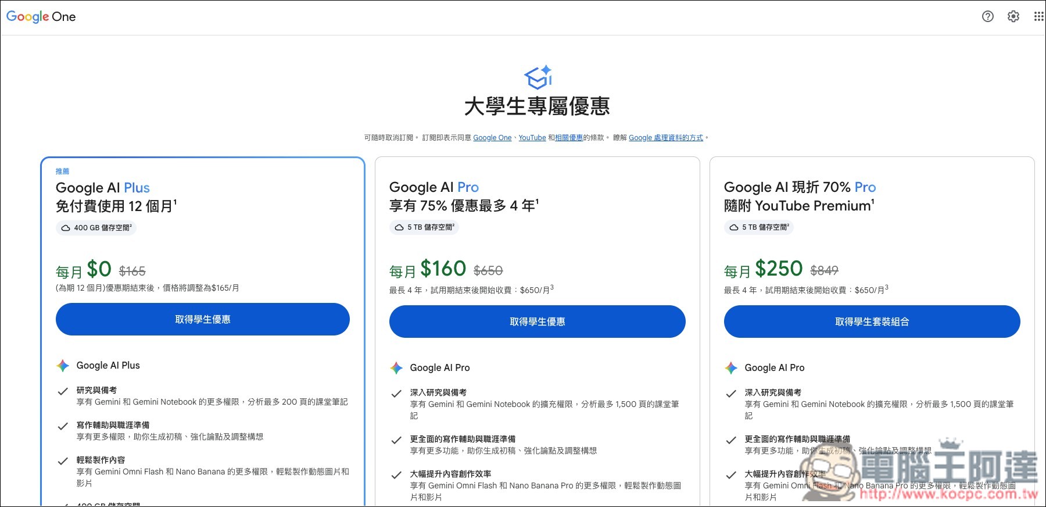
Task: Click the cloud icon beside 400 GB storage
Action: (x=66, y=228)
